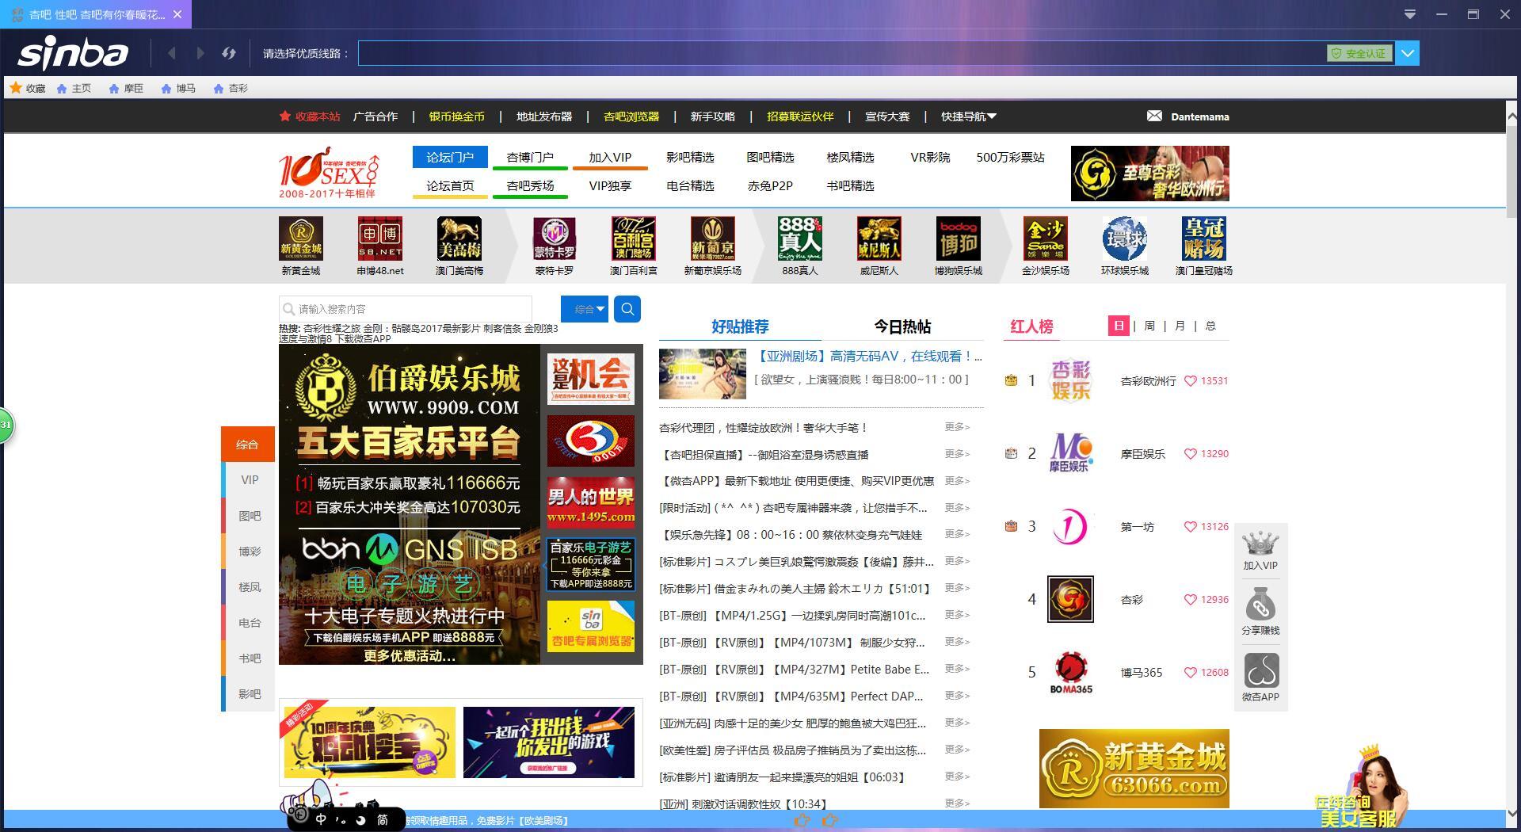The width and height of the screenshot is (1521, 832).
Task: Select 500万彩票站 in the main menu
Action: (x=1010, y=157)
